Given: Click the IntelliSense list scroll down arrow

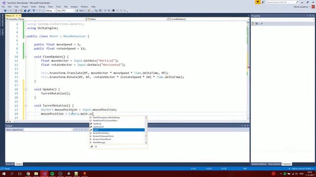Looking at the screenshot, I should [x=146, y=143].
